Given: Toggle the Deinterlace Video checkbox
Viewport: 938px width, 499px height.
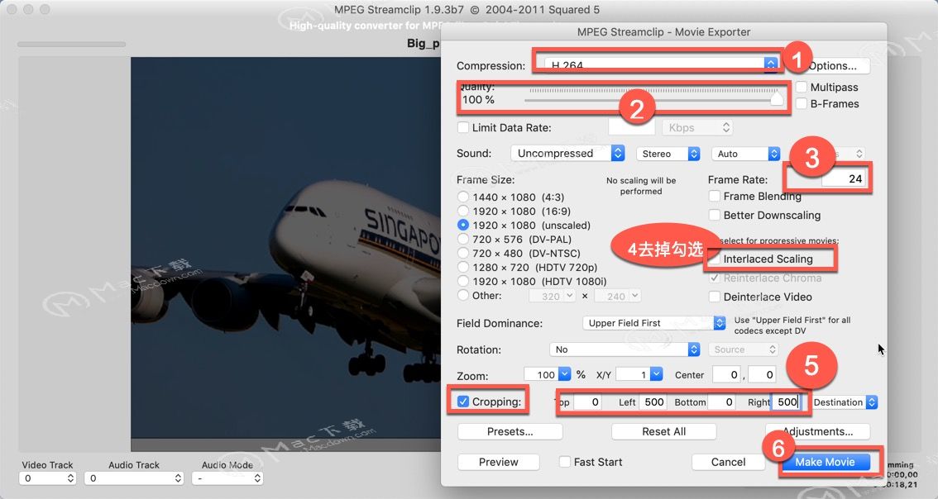Looking at the screenshot, I should (x=715, y=297).
